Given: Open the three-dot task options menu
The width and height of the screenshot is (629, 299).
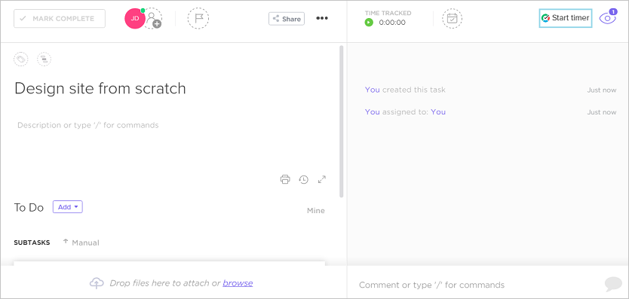Looking at the screenshot, I should coord(322,18).
